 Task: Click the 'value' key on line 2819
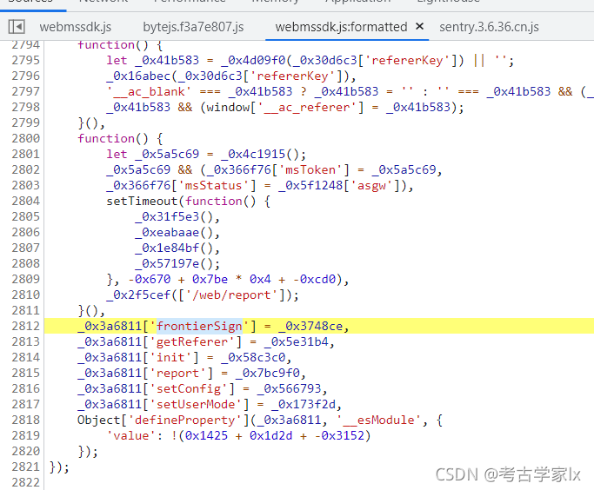(x=131, y=435)
